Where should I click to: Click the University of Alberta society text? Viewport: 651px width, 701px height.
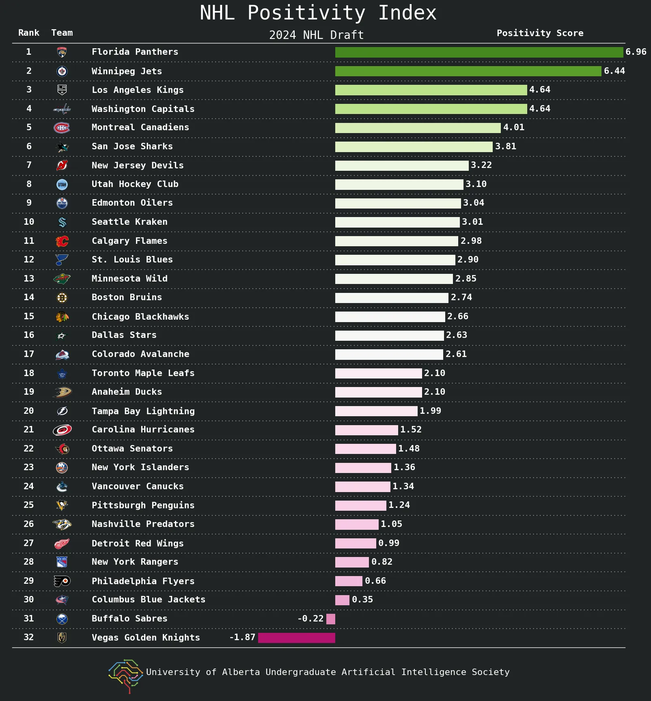328,672
